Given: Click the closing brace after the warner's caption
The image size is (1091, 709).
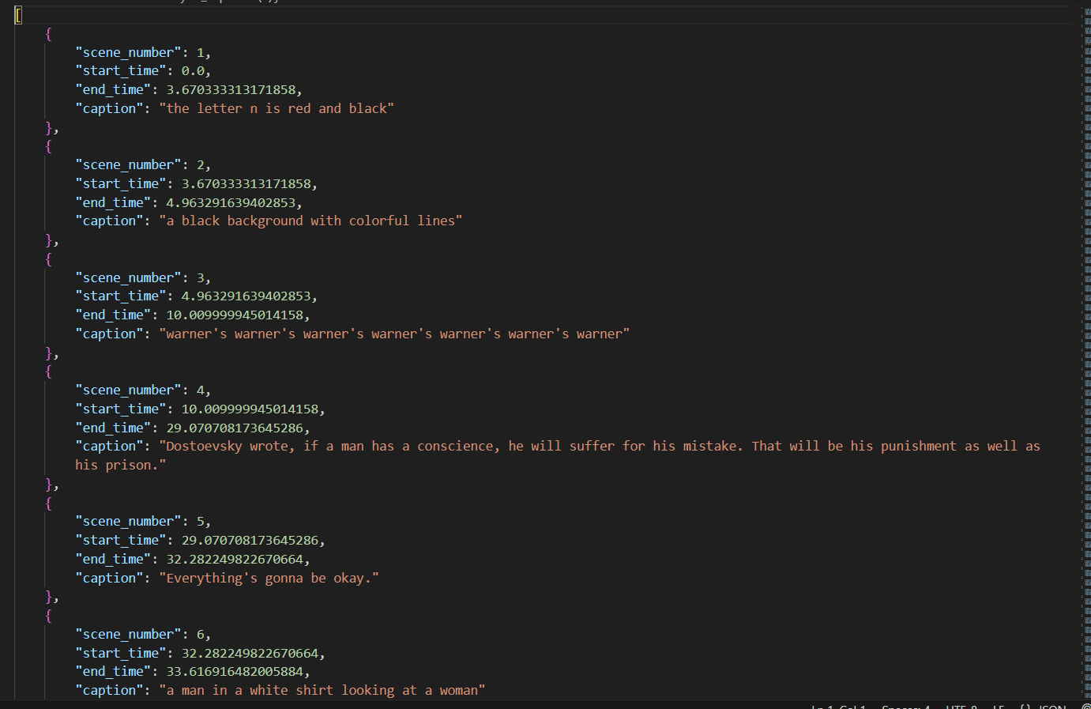Looking at the screenshot, I should [49, 353].
